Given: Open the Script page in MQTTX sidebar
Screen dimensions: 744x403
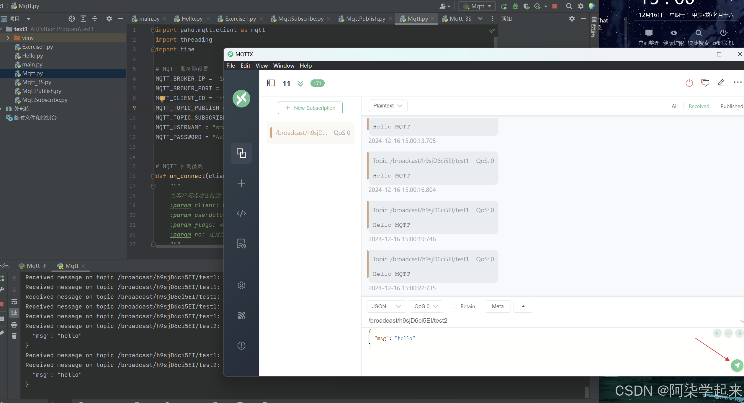Looking at the screenshot, I should click(x=241, y=213).
